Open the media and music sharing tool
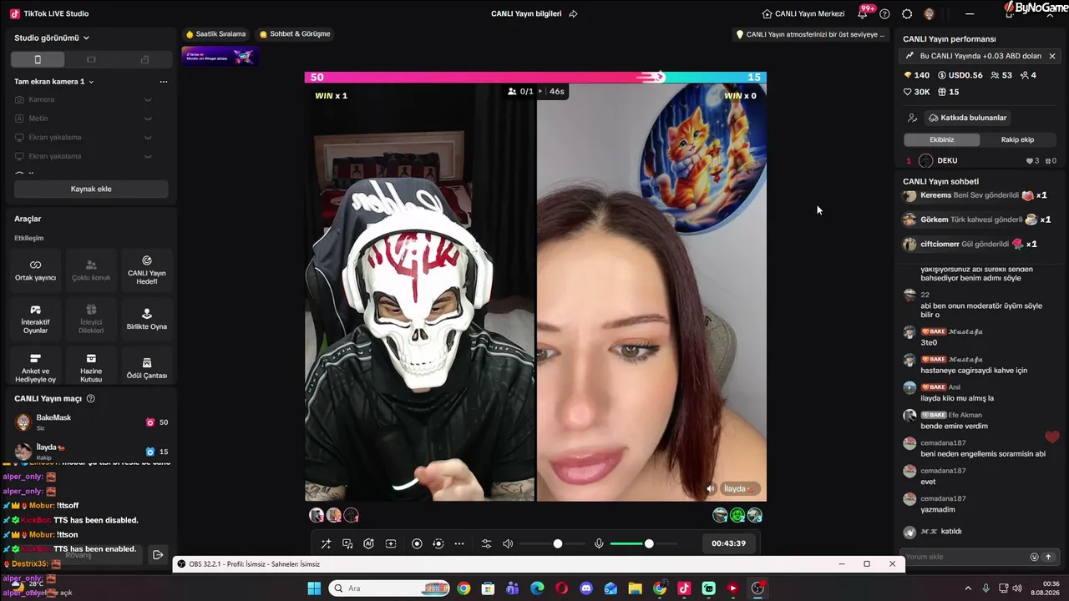The height and width of the screenshot is (601, 1069). tap(347, 543)
